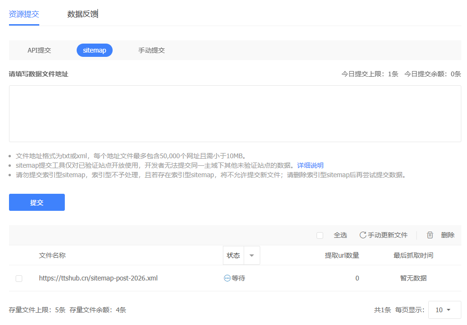Check the sitemap row's checkbox
The image size is (467, 325).
click(18, 278)
